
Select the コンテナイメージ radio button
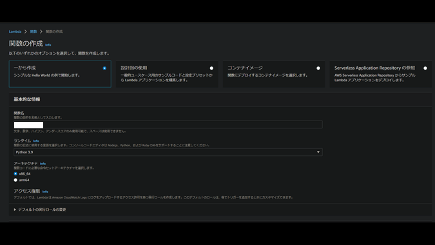[318, 68]
